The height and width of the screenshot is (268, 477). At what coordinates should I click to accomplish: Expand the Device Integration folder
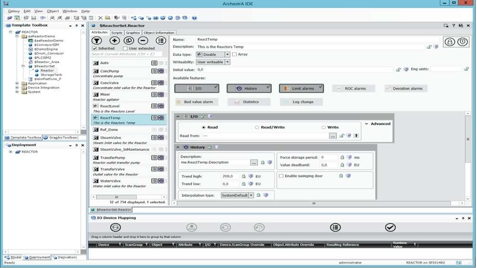tap(17, 87)
